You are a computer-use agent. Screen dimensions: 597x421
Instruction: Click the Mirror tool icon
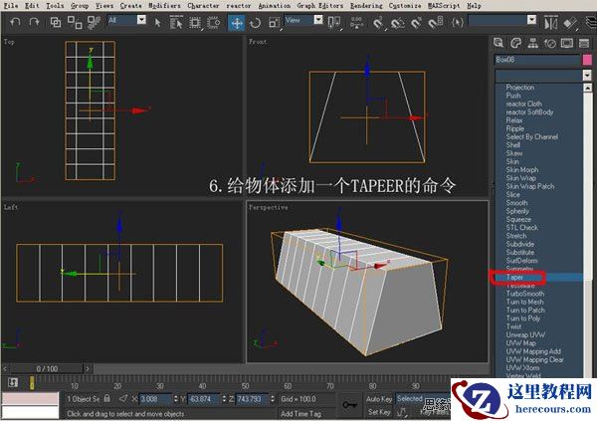[x=550, y=23]
